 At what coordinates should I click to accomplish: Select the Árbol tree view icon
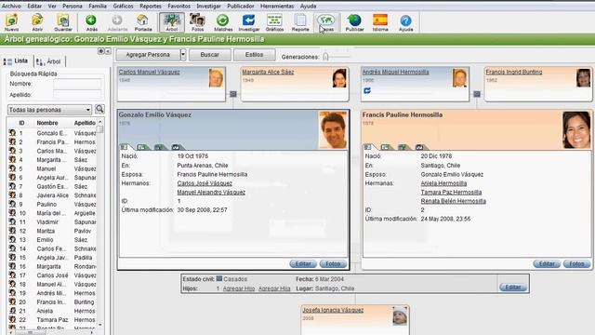172,22
